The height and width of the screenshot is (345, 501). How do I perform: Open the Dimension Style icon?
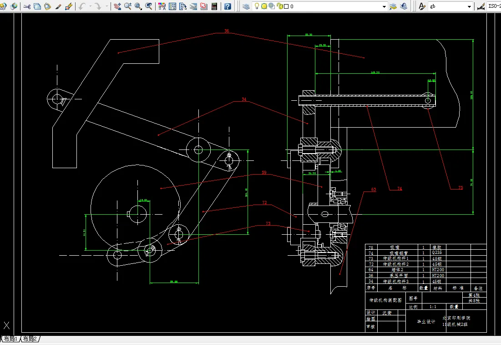tap(481, 6)
